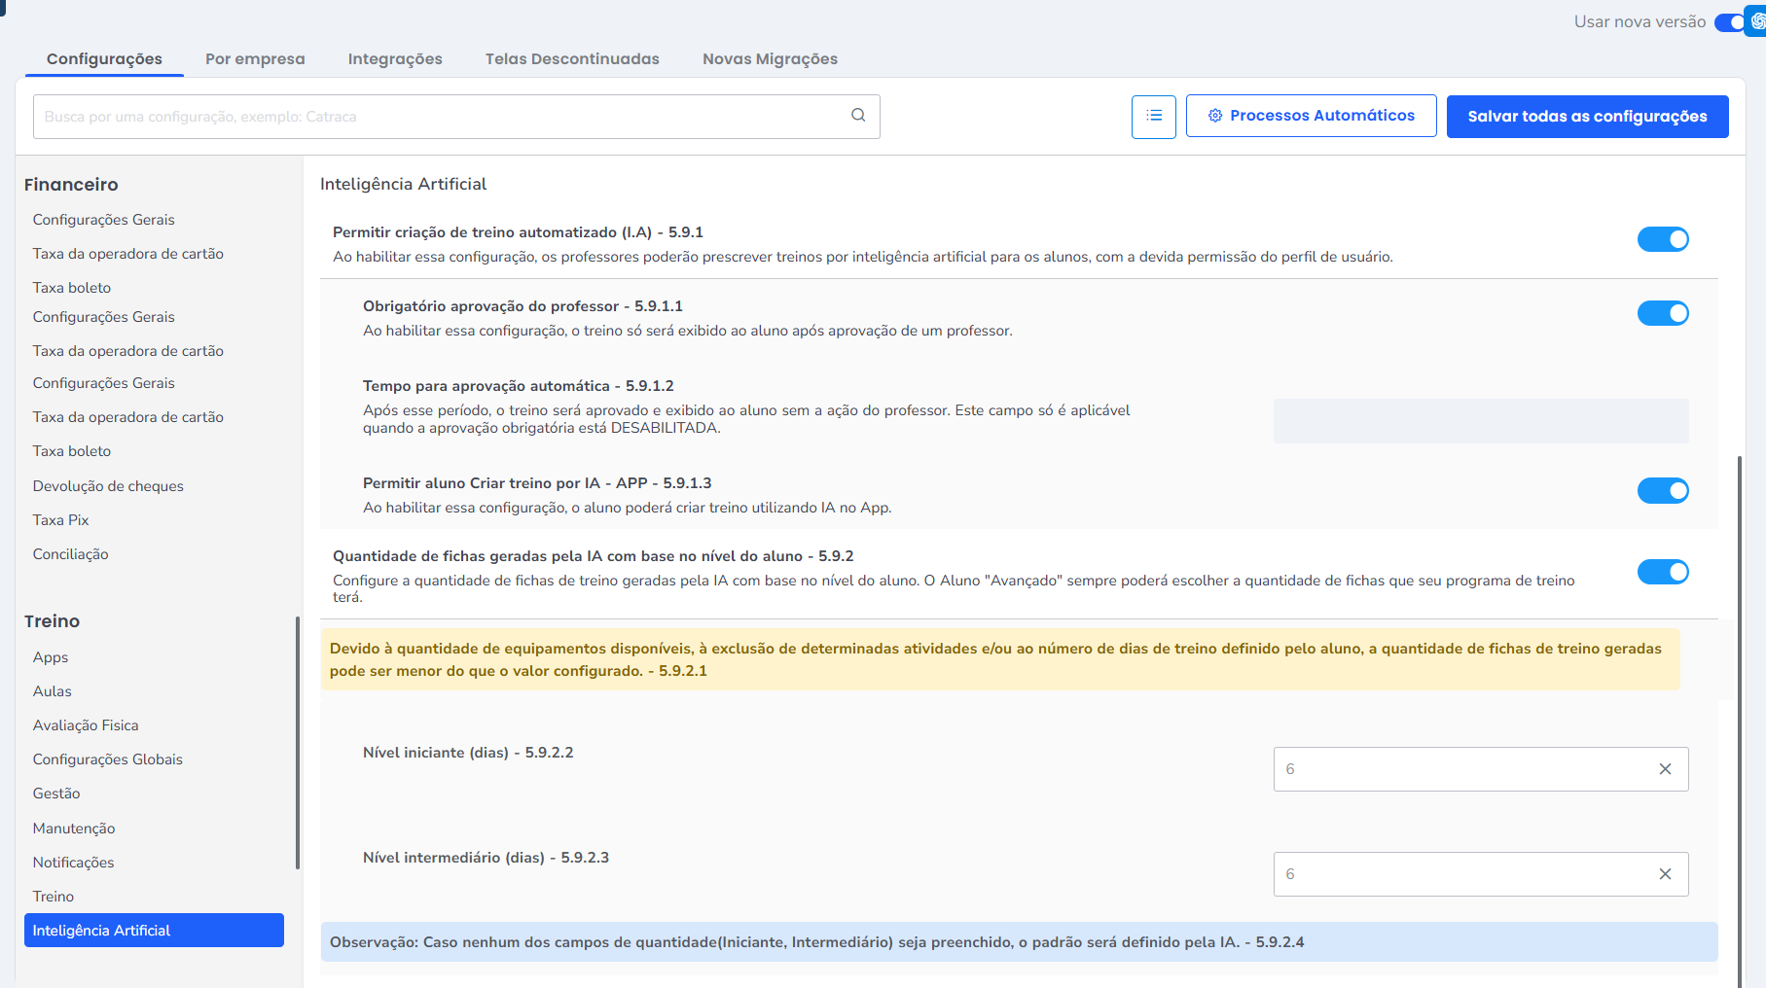Image resolution: width=1766 pixels, height=988 pixels.
Task: Go to Telas Descontinuadas tab
Action: tap(572, 59)
